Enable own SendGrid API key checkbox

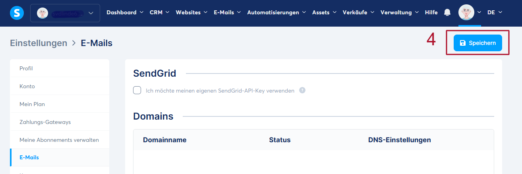click(137, 90)
